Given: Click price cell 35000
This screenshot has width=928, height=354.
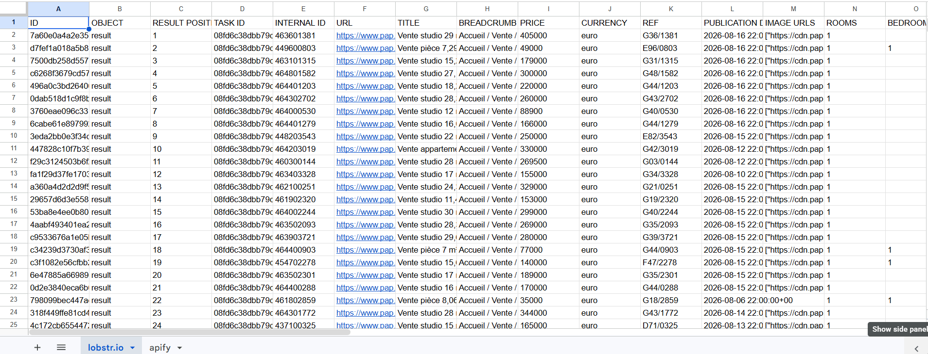Looking at the screenshot, I should tap(548, 300).
